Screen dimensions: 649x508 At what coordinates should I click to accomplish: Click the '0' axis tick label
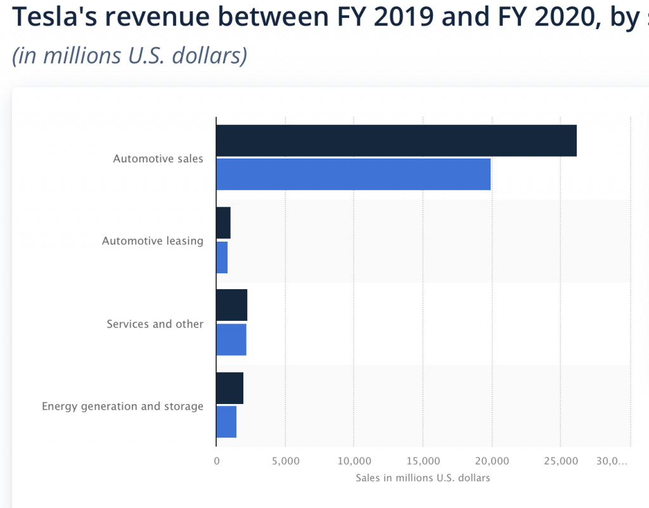point(217,461)
